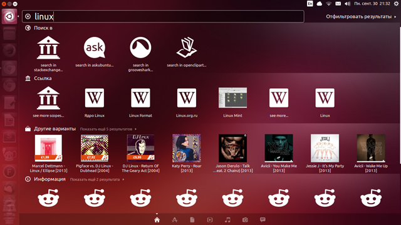401x225 pixels.
Task: Open Marcel Dettmann Linux / Ellipse album
Action: (48, 148)
